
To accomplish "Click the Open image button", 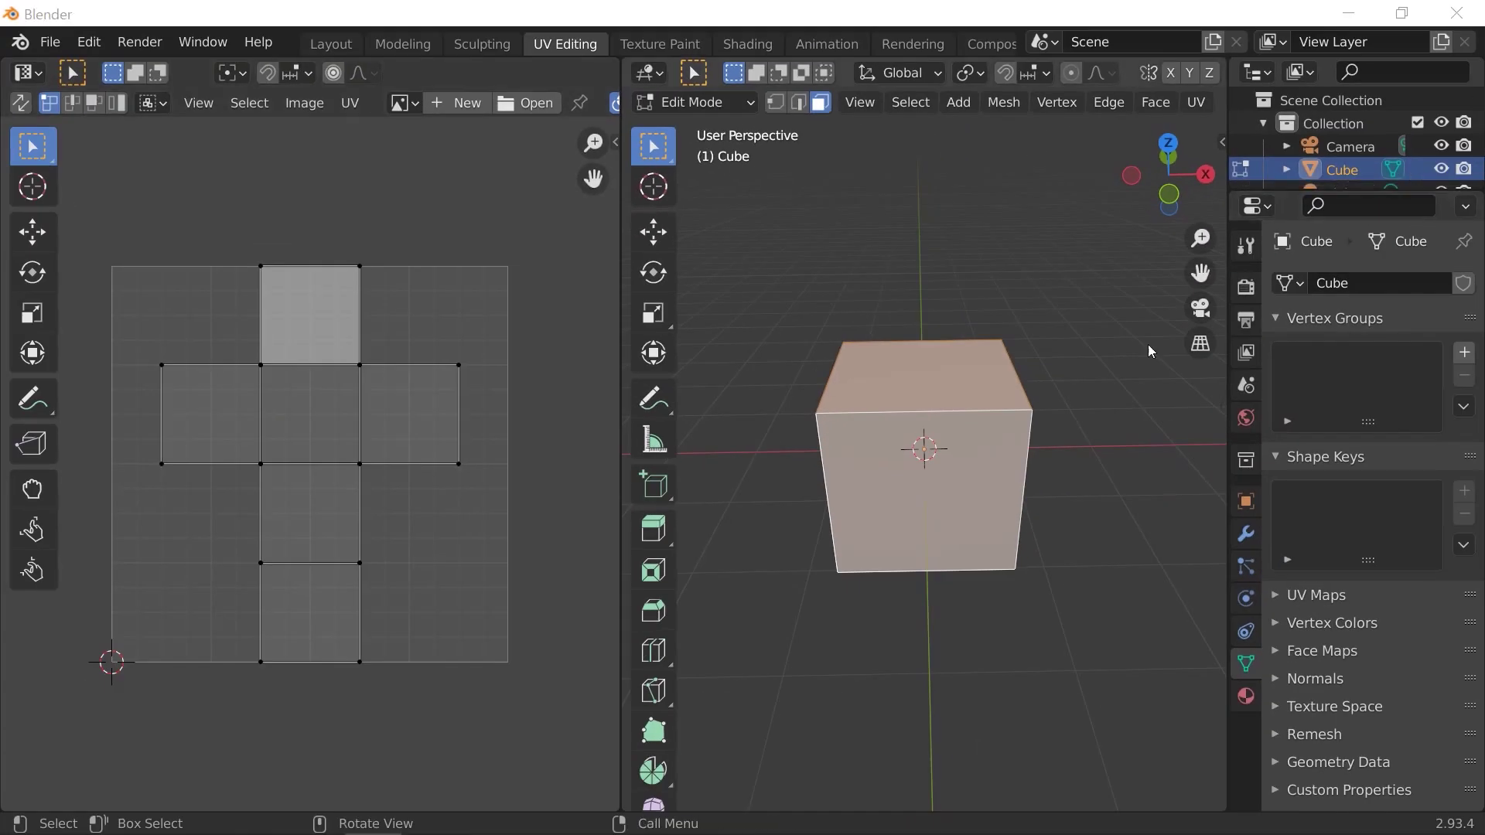I will tap(526, 103).
